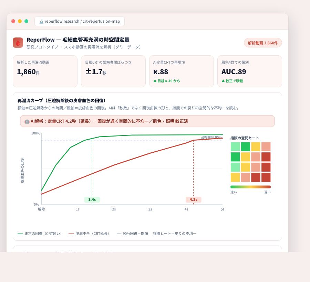The width and height of the screenshot is (310, 282).
Task: Pick the yellow cell in heatmap bottom row
Action: (x=235, y=177)
